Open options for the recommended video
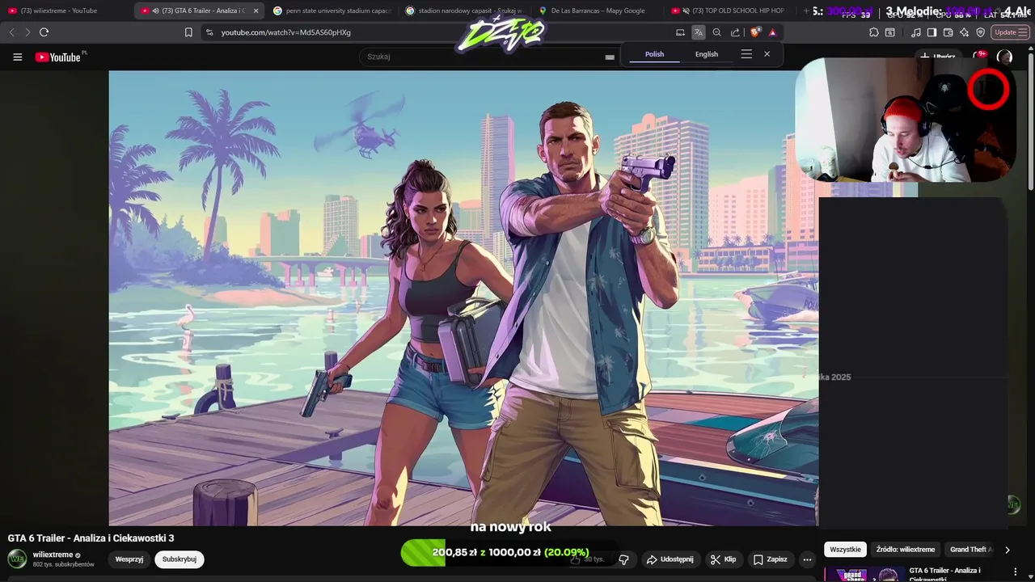The width and height of the screenshot is (1035, 582). coord(1016,572)
